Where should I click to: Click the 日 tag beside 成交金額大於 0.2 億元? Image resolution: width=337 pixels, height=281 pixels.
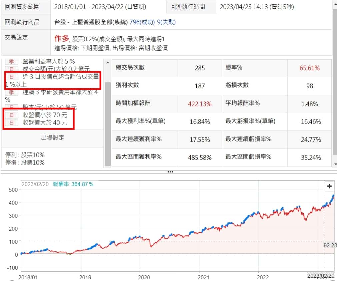(x=11, y=69)
